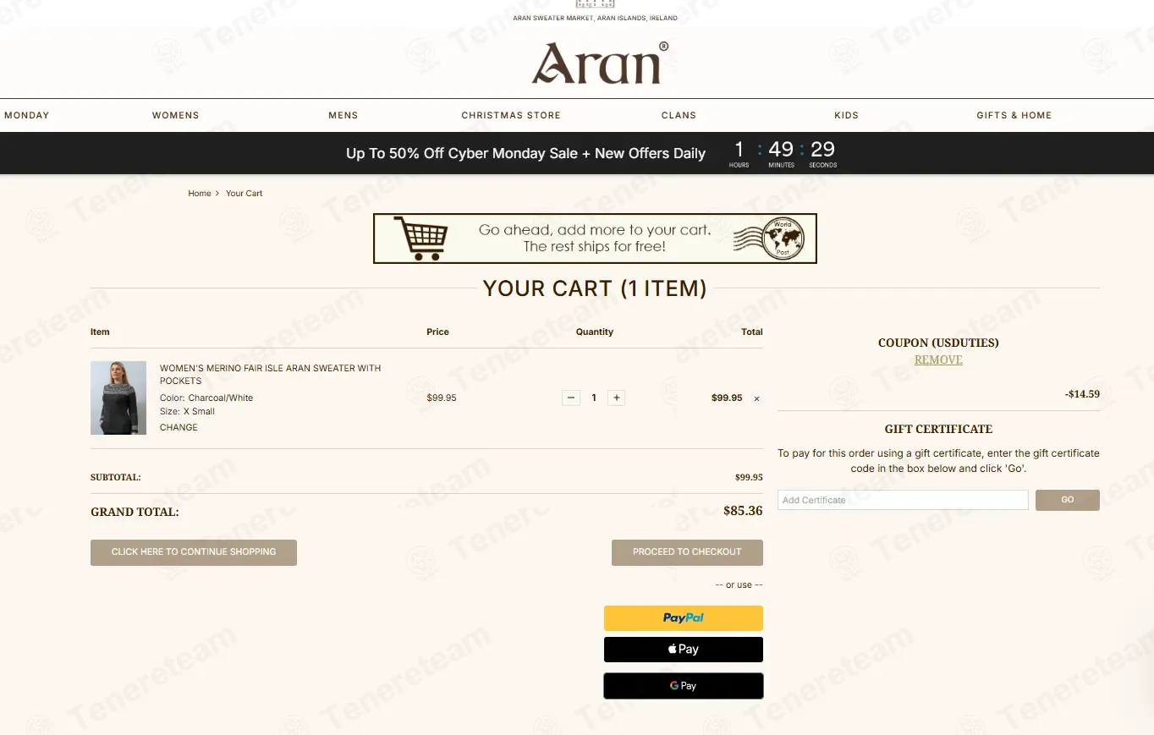Click the free shipping cart banner
The width and height of the screenshot is (1154, 735).
pos(595,239)
